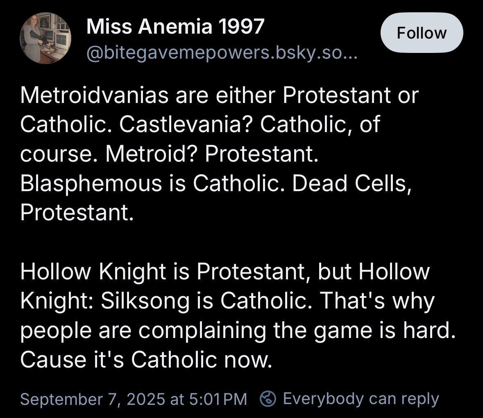The width and height of the screenshot is (483, 418).
Task: Click the word Blasphemous in the post
Action: [x=91, y=183]
